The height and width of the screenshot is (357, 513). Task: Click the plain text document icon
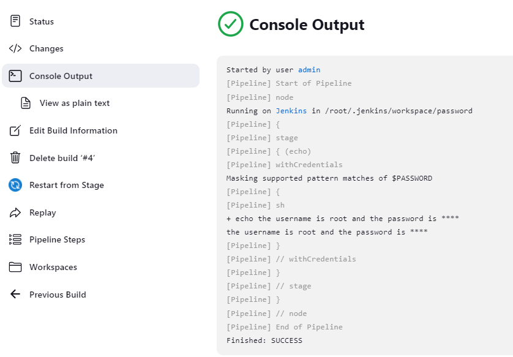coord(26,103)
